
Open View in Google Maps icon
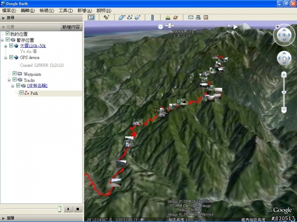(206, 18)
